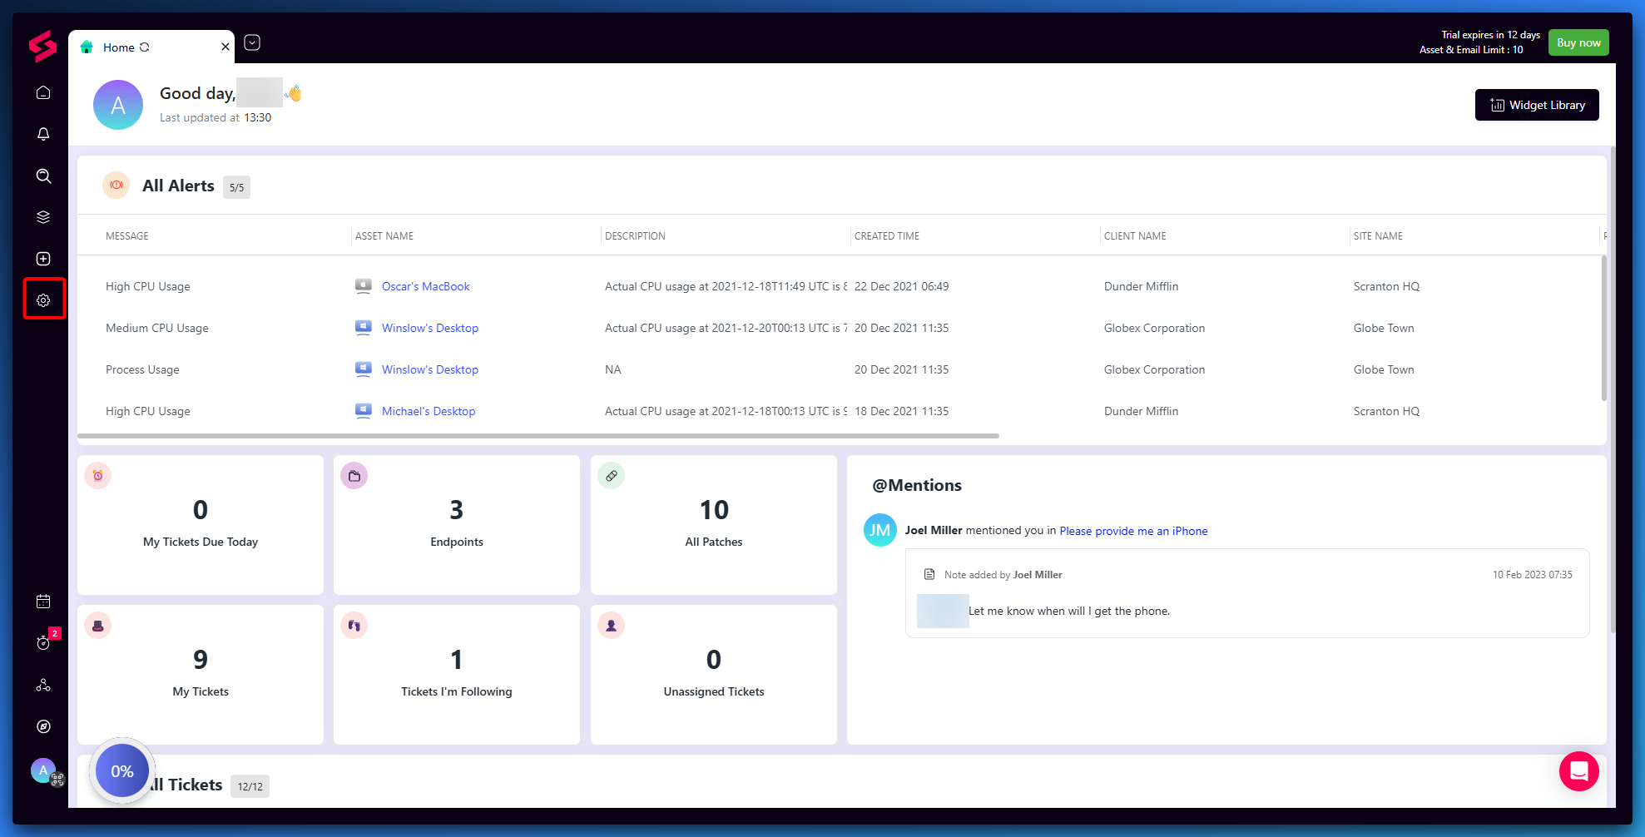Open Winslow's Desktop in Medium CPU row

point(430,328)
